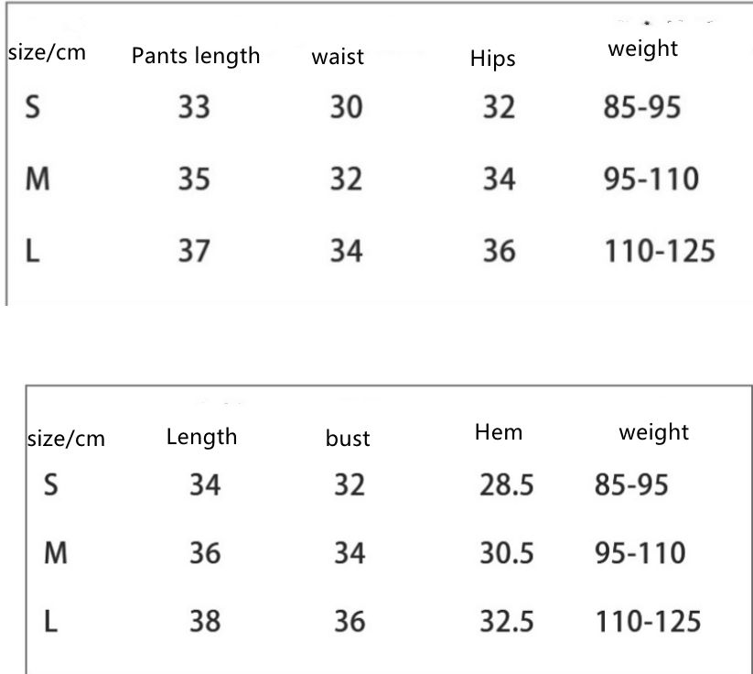
Task: Select weight range 110-125 in the upper table
Action: 658,250
